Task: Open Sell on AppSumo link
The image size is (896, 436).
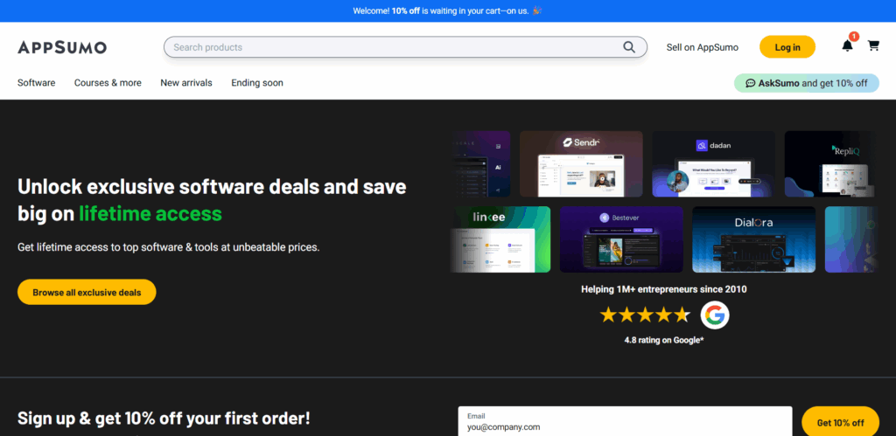Action: pos(703,47)
